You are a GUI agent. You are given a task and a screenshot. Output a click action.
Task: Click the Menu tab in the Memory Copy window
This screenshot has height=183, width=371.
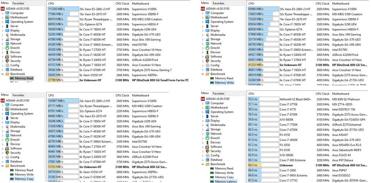5,95
